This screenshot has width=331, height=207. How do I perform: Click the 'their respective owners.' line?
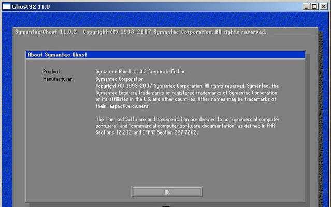click(122, 106)
